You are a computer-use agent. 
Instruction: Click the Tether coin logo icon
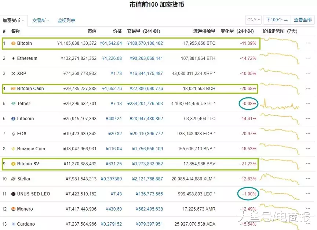(13, 104)
